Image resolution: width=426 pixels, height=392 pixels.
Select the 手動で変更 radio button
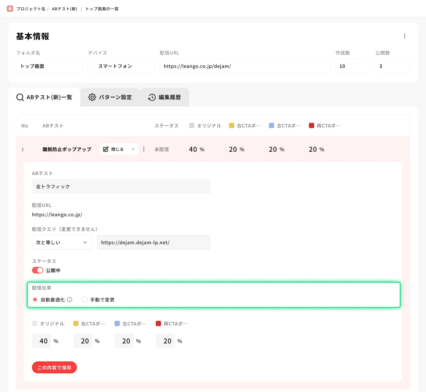(85, 299)
